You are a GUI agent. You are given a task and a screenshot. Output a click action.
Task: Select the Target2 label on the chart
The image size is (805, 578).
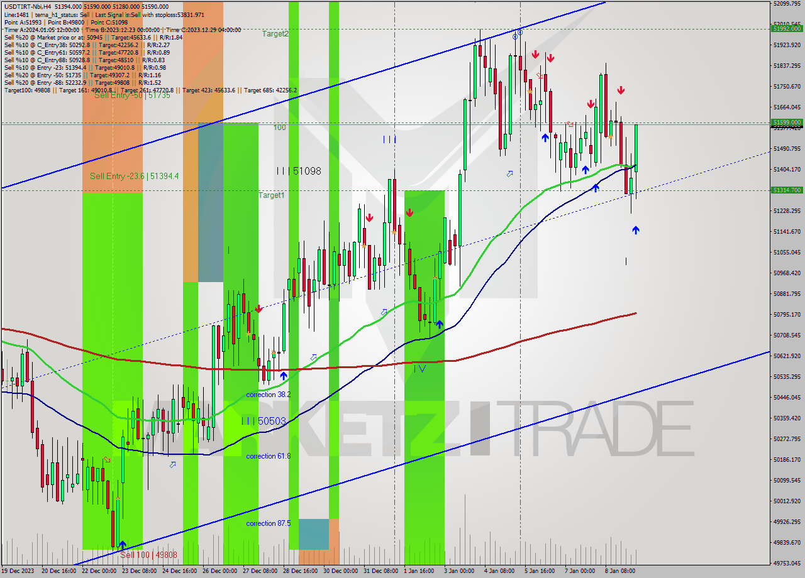(x=275, y=34)
